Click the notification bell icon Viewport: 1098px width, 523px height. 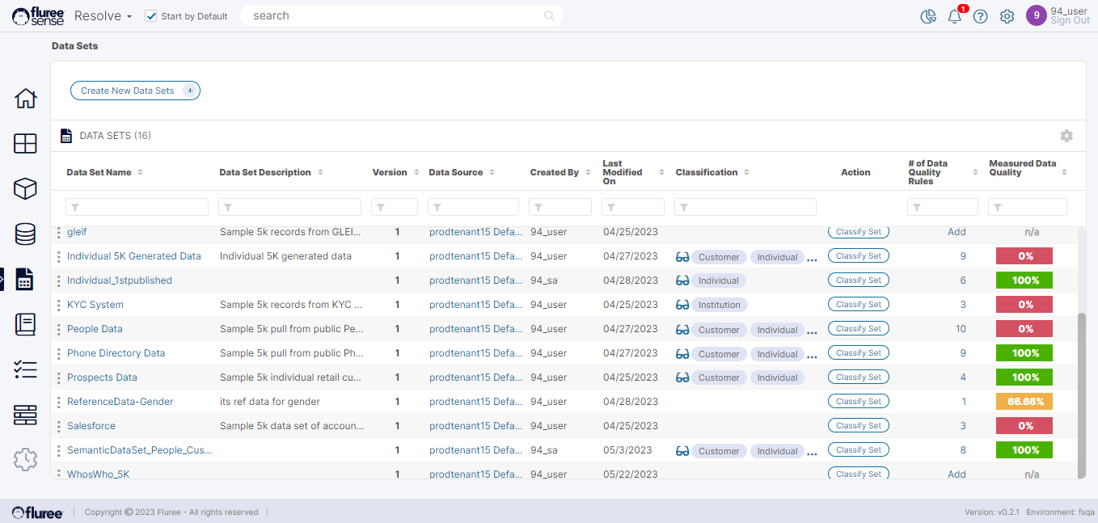click(954, 16)
